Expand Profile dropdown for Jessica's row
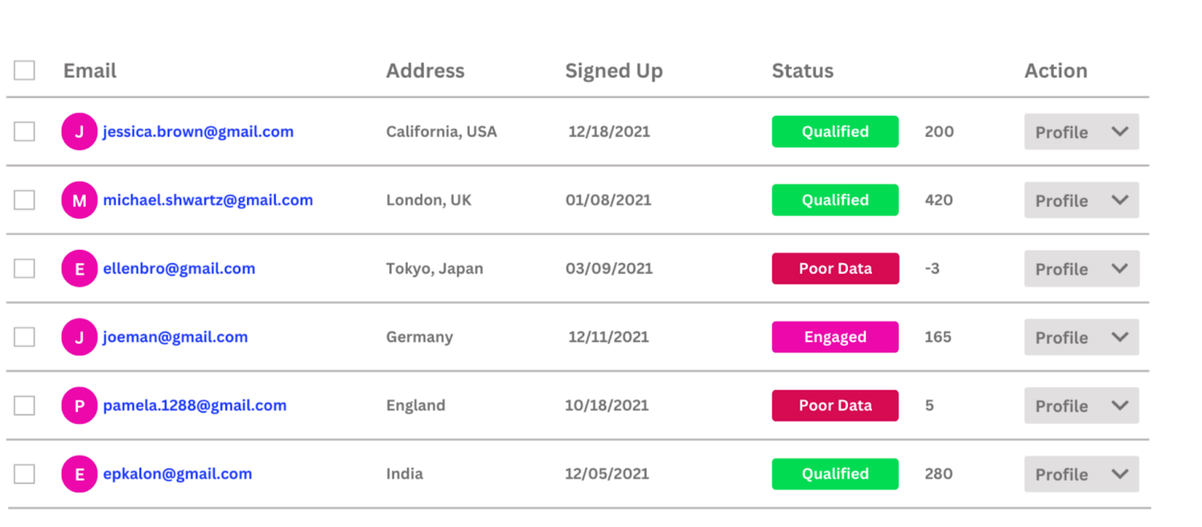Image resolution: width=1202 pixels, height=527 pixels. tap(1119, 132)
